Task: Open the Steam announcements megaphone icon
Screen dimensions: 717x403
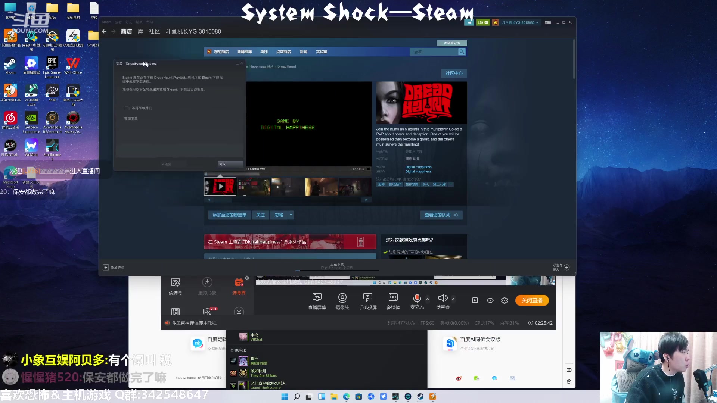Action: [469, 22]
